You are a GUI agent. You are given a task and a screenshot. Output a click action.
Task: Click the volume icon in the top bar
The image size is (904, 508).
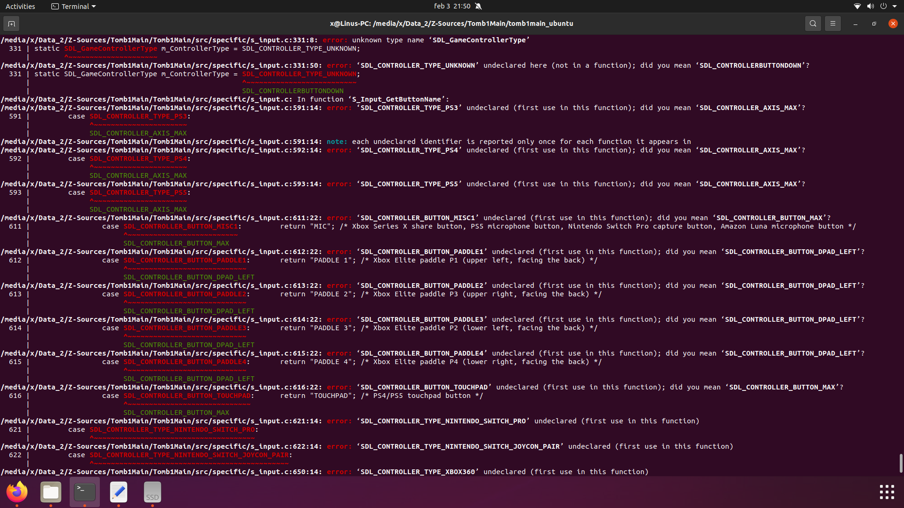[870, 6]
